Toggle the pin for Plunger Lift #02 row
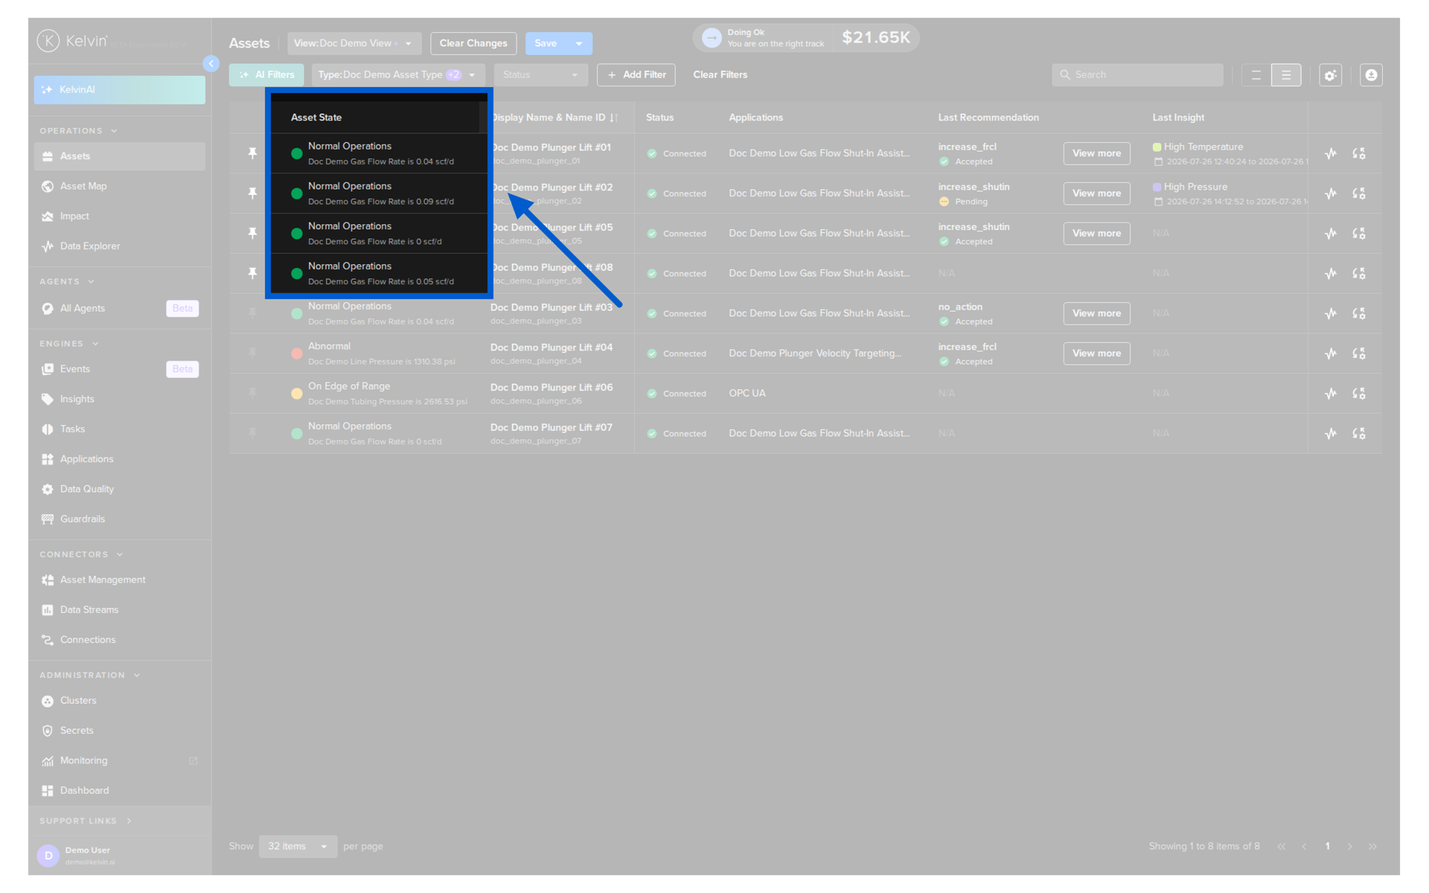 coord(252,193)
